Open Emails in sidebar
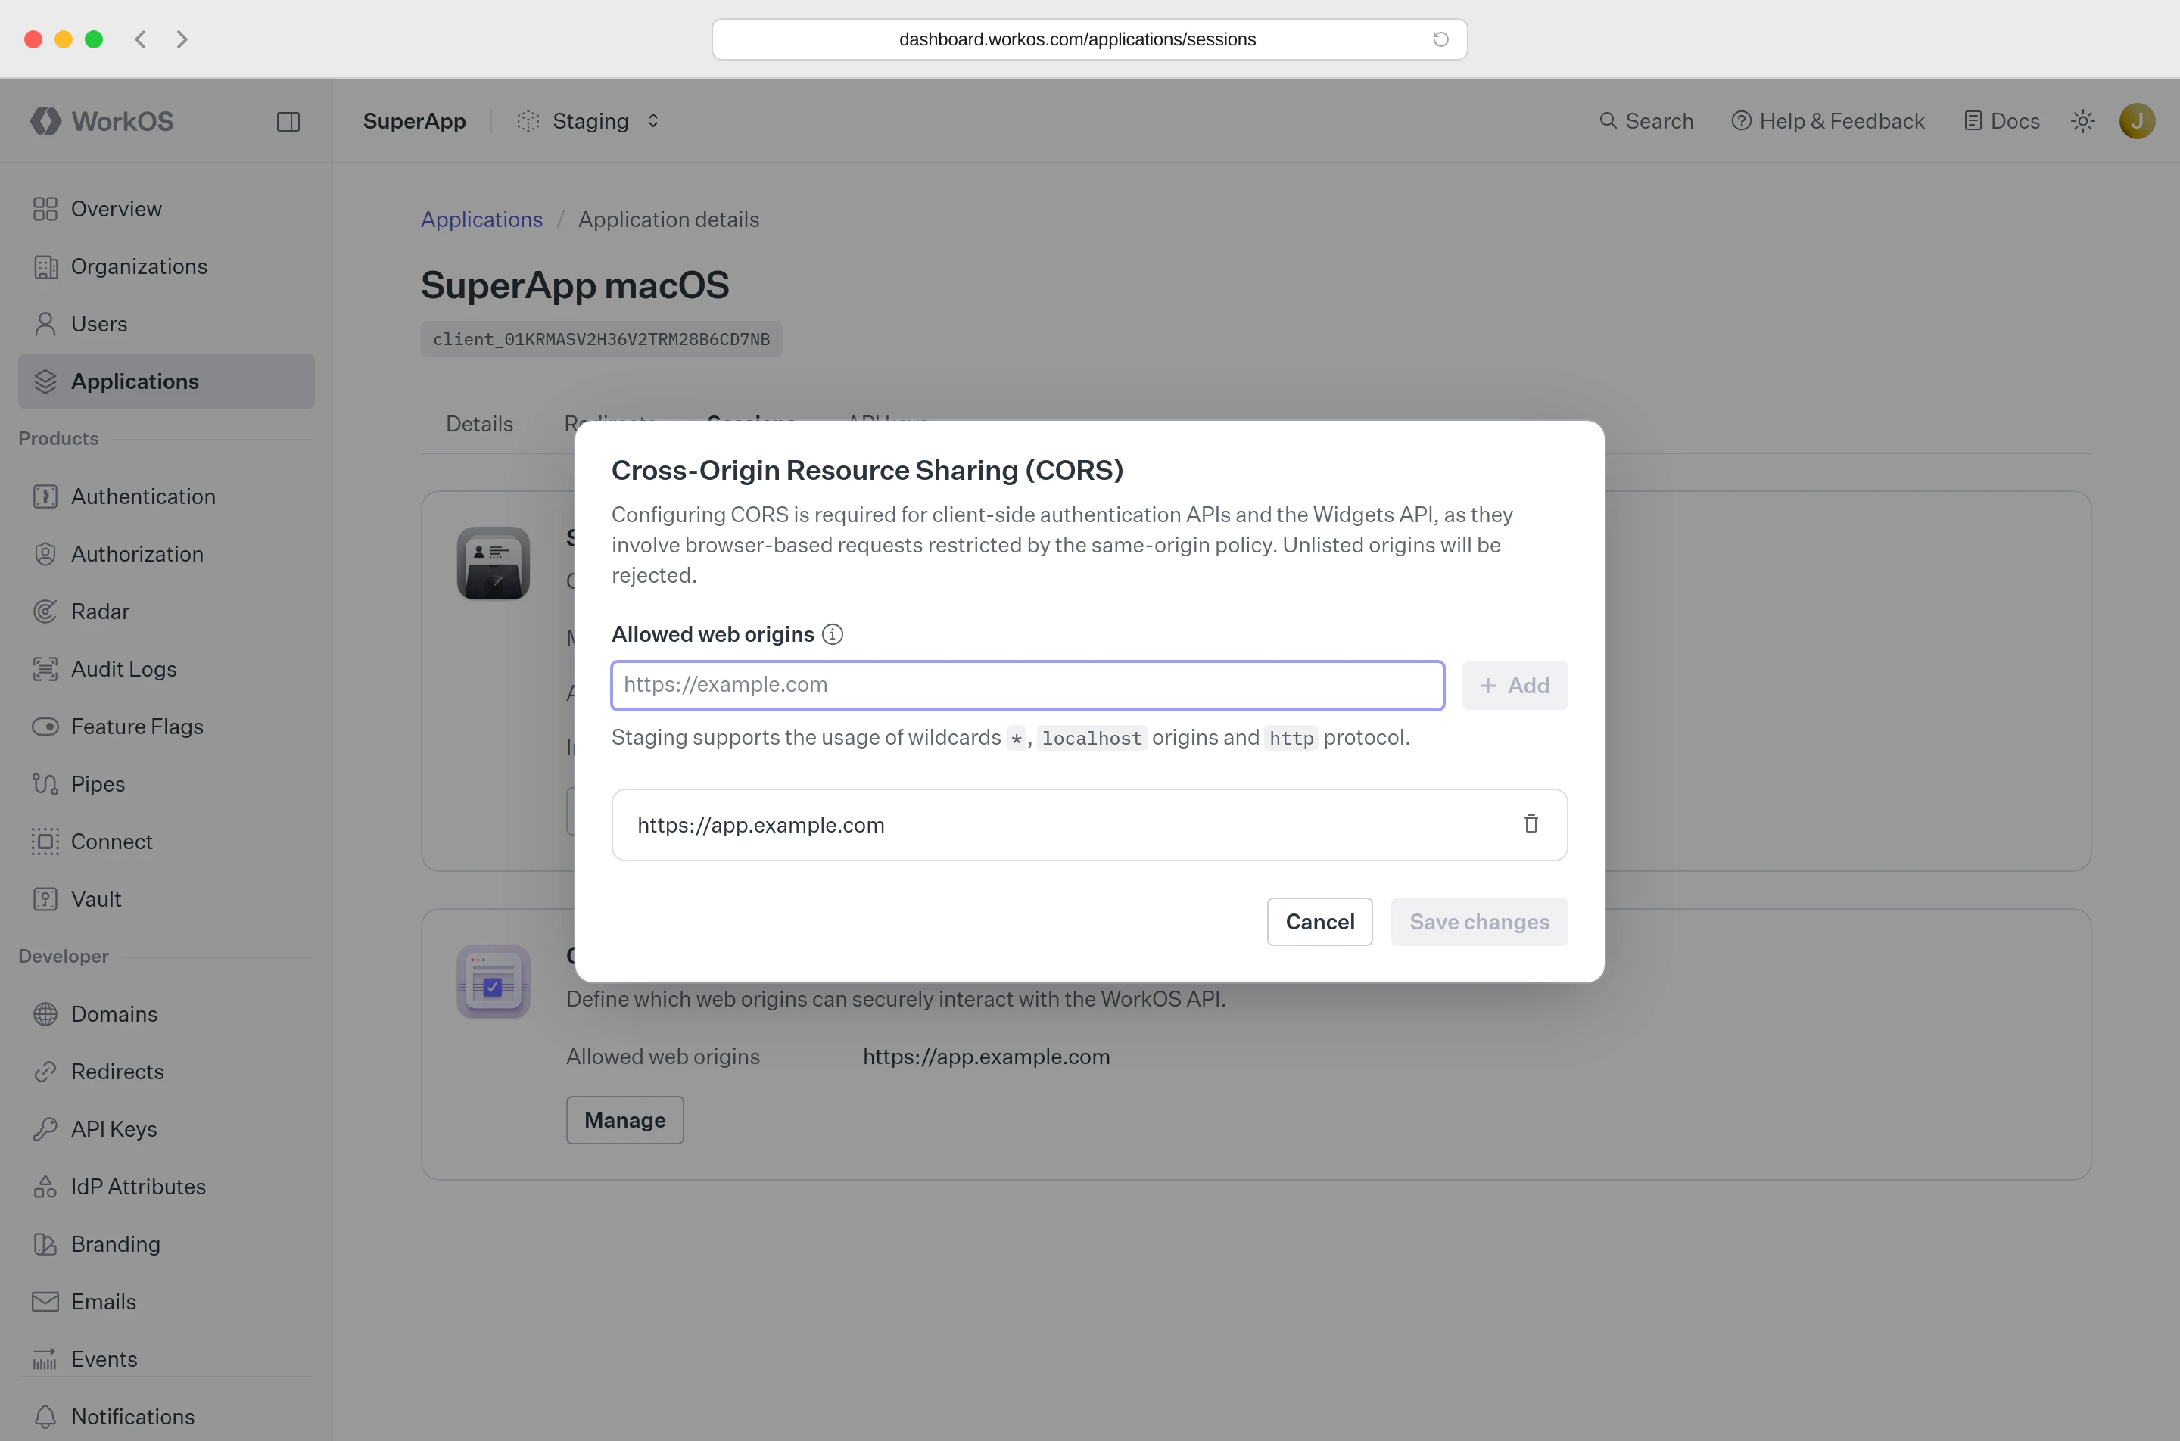 tap(167, 1301)
